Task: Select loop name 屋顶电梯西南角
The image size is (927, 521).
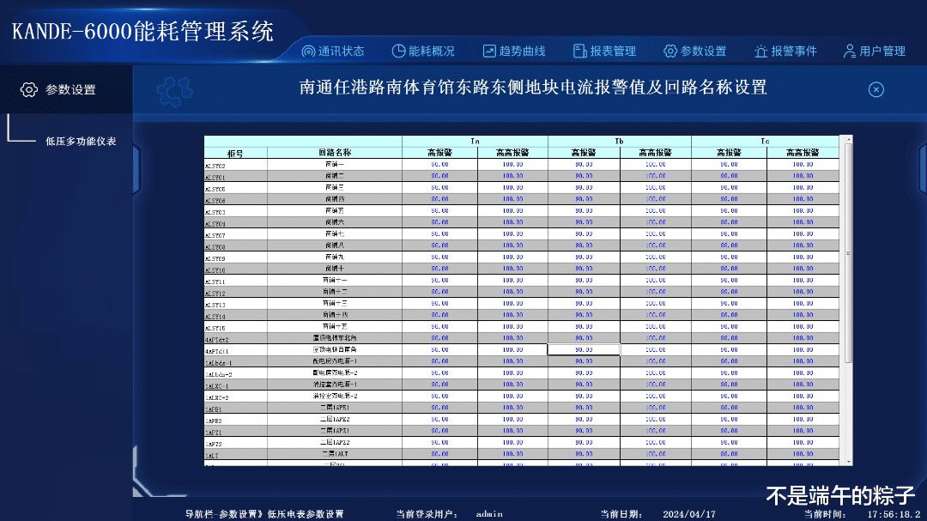Action: 335,349
